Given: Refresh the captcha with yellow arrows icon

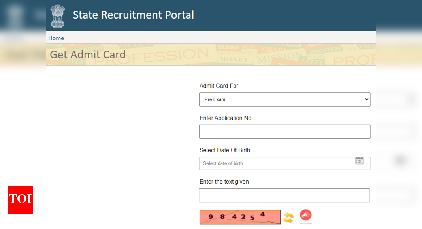Looking at the screenshot, I should click(x=288, y=218).
